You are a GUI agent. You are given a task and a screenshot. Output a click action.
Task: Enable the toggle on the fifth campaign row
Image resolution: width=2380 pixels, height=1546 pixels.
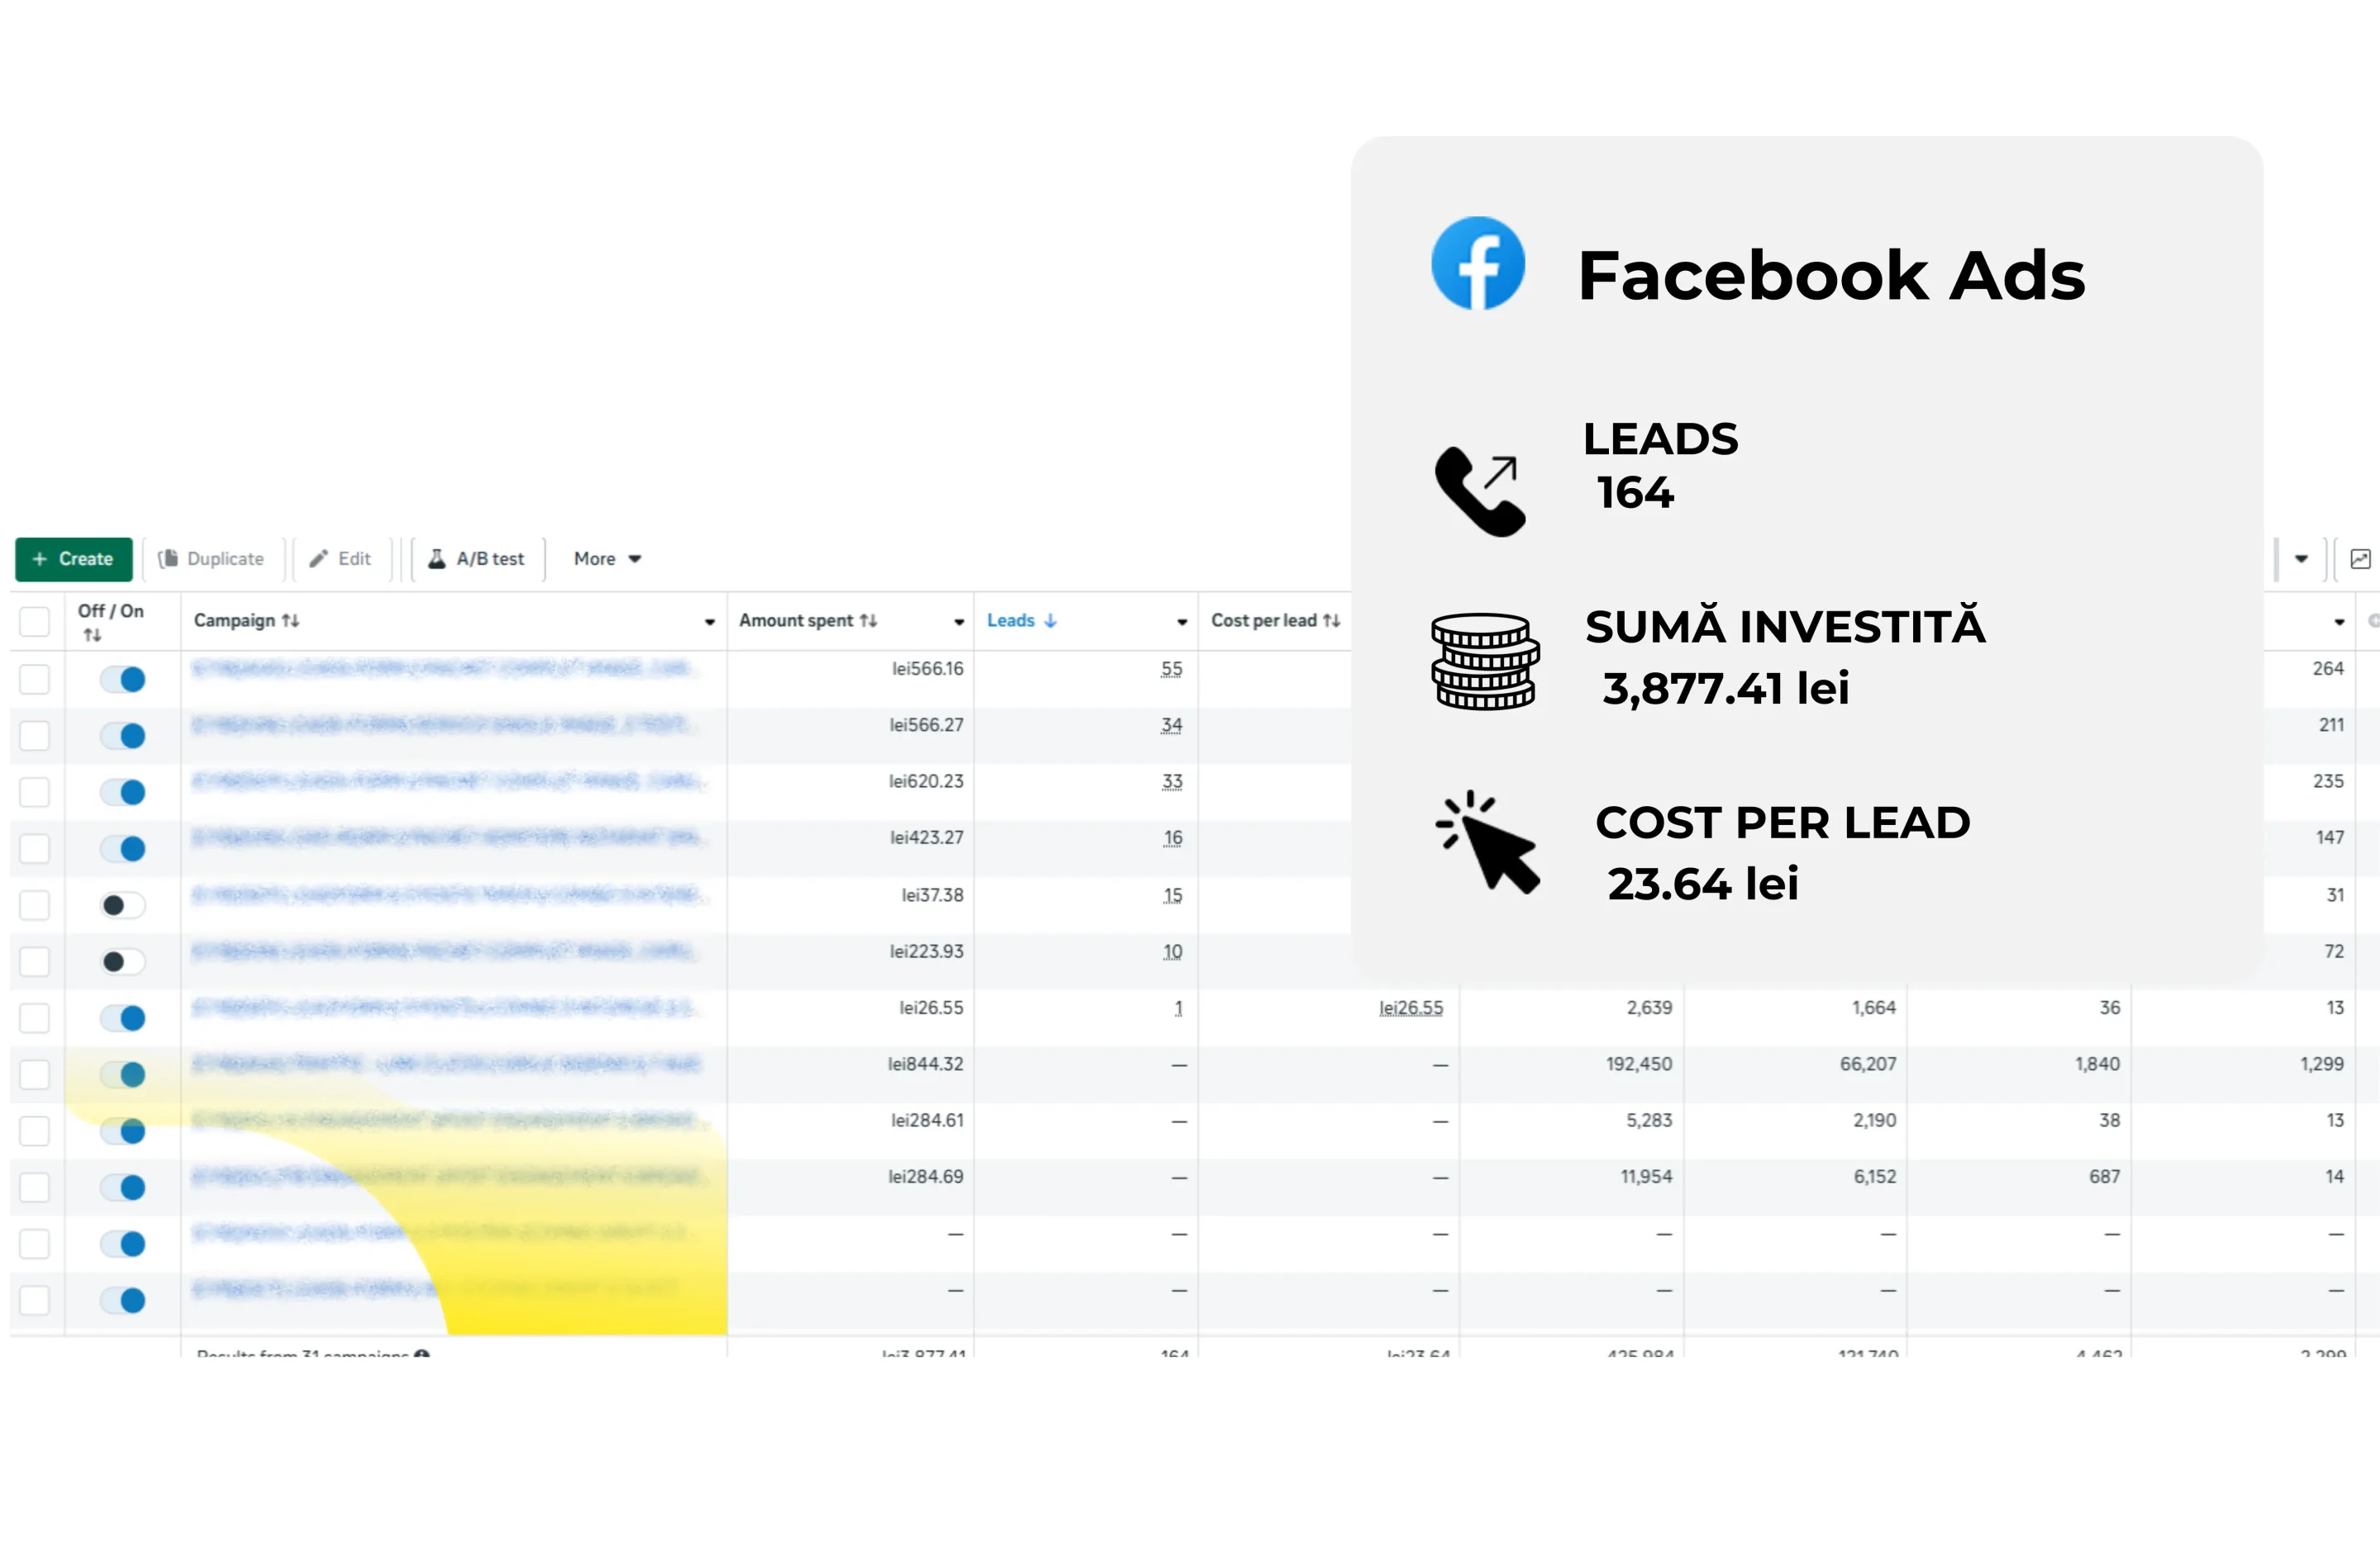click(122, 904)
